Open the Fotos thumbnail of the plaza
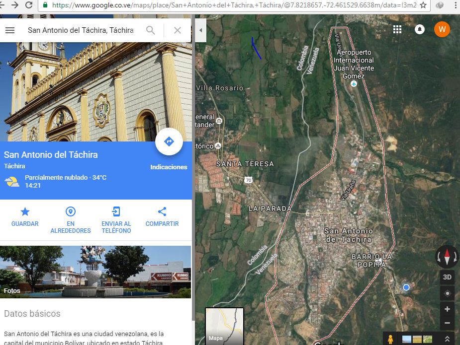 click(95, 272)
